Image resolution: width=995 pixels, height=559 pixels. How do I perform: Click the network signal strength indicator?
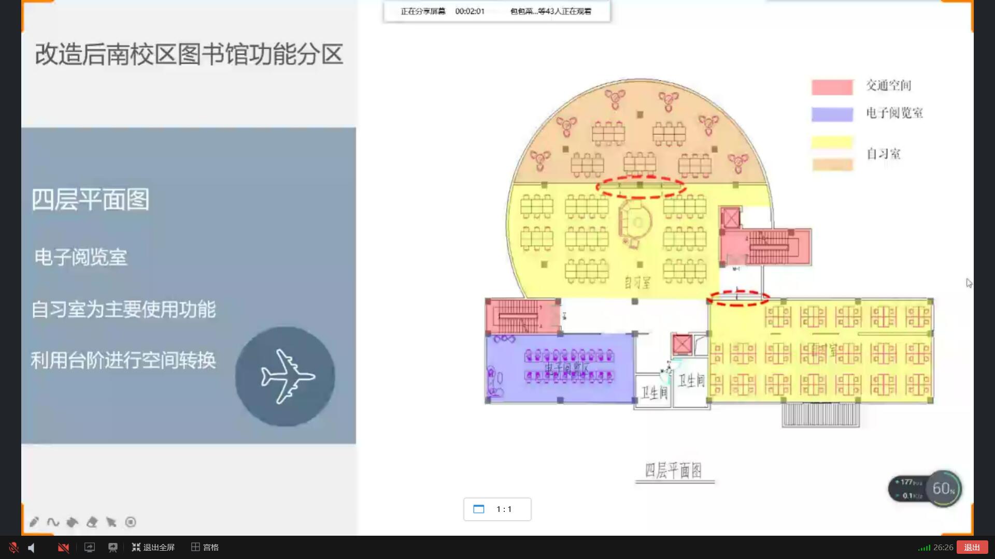click(924, 547)
